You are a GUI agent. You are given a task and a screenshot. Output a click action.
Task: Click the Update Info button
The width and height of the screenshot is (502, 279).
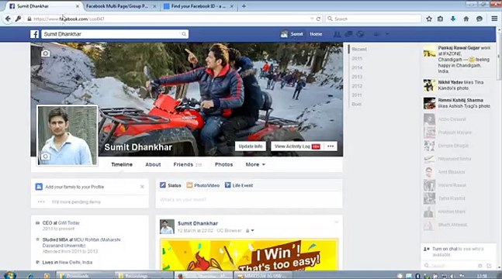tap(251, 146)
